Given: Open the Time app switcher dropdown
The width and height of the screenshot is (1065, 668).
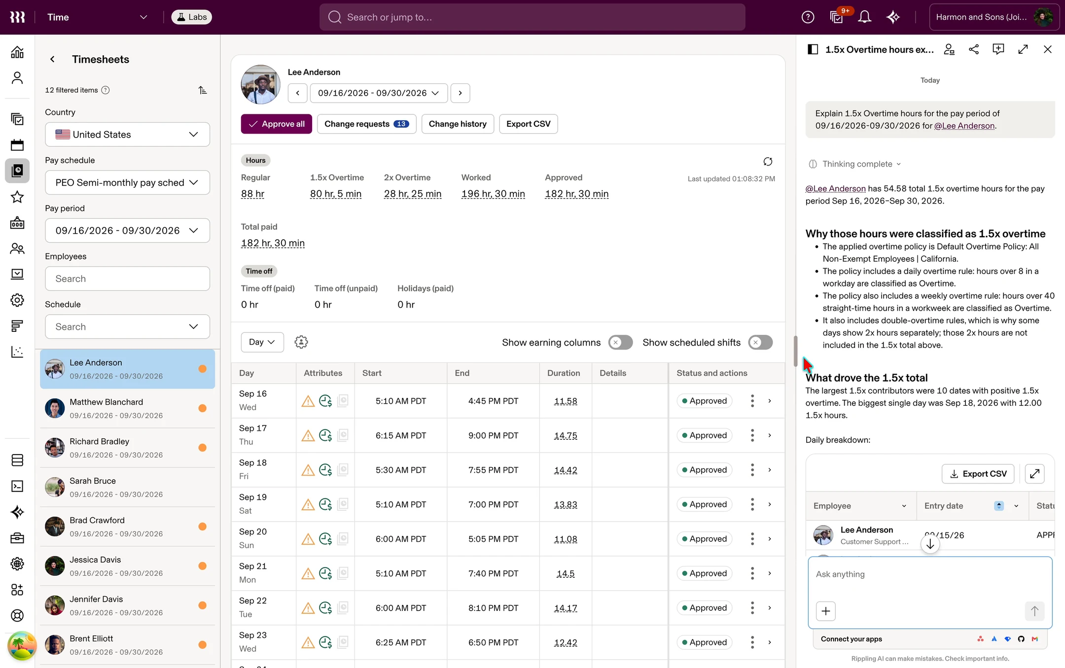Looking at the screenshot, I should [97, 17].
